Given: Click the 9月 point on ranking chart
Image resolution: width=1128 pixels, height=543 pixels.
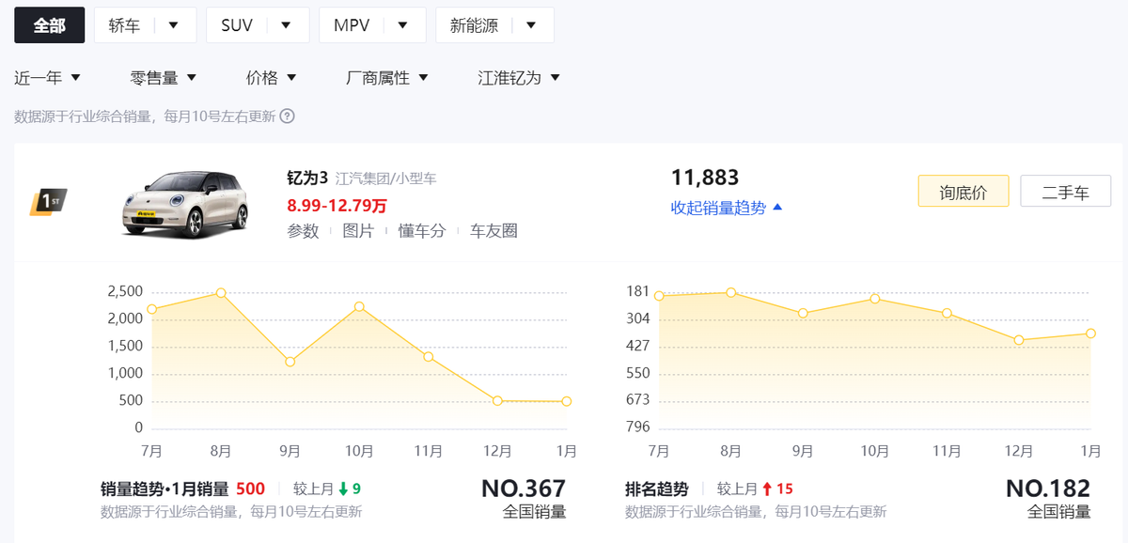Looking at the screenshot, I should [803, 313].
